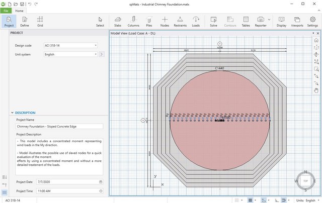Open the Slabs tool

118,22
